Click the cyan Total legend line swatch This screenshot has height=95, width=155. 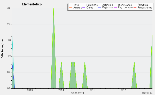71,5
